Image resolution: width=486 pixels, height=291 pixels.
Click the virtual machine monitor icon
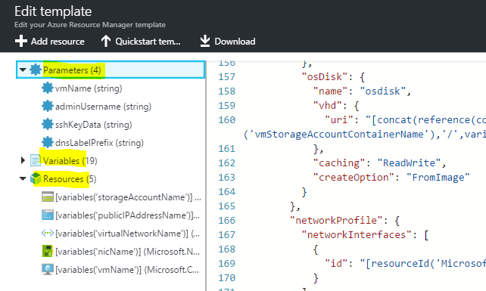(48, 269)
